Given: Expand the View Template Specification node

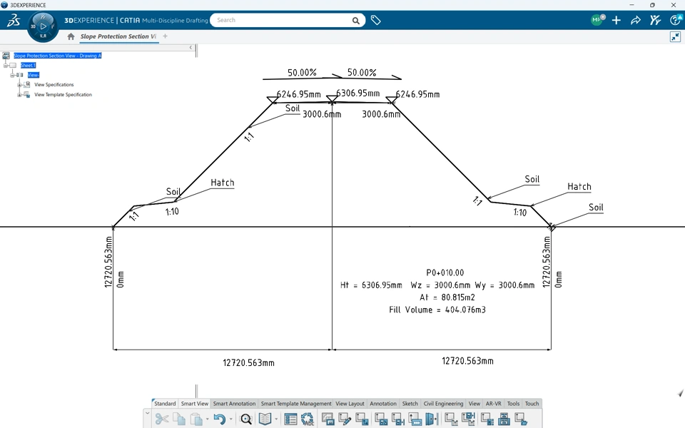Looking at the screenshot, I should 20,95.
